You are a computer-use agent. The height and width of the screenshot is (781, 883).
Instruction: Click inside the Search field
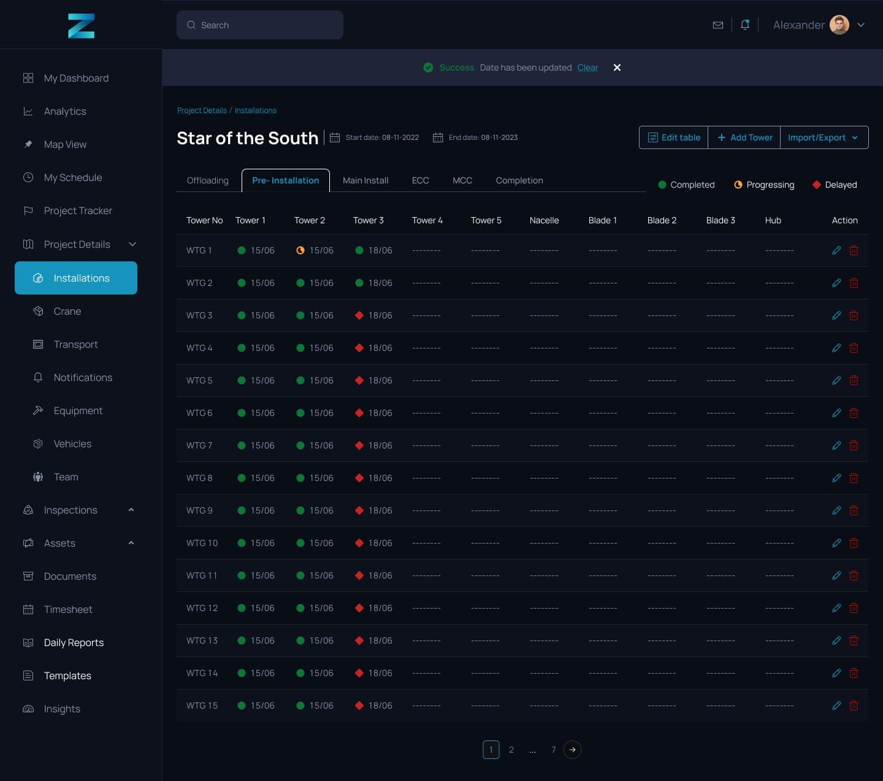tap(260, 25)
